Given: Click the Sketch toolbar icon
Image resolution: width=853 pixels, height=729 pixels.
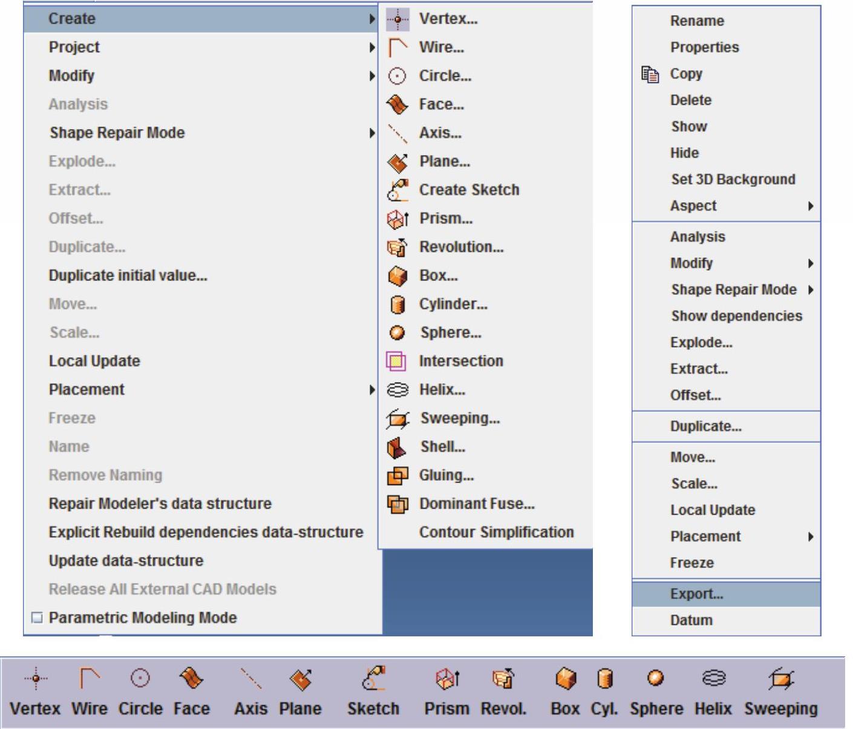Looking at the screenshot, I should coord(373,679).
